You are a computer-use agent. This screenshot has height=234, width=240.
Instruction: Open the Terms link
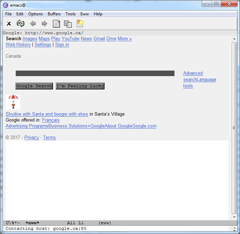(49, 138)
